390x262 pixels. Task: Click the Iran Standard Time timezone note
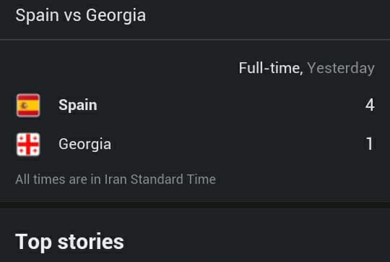point(116,179)
